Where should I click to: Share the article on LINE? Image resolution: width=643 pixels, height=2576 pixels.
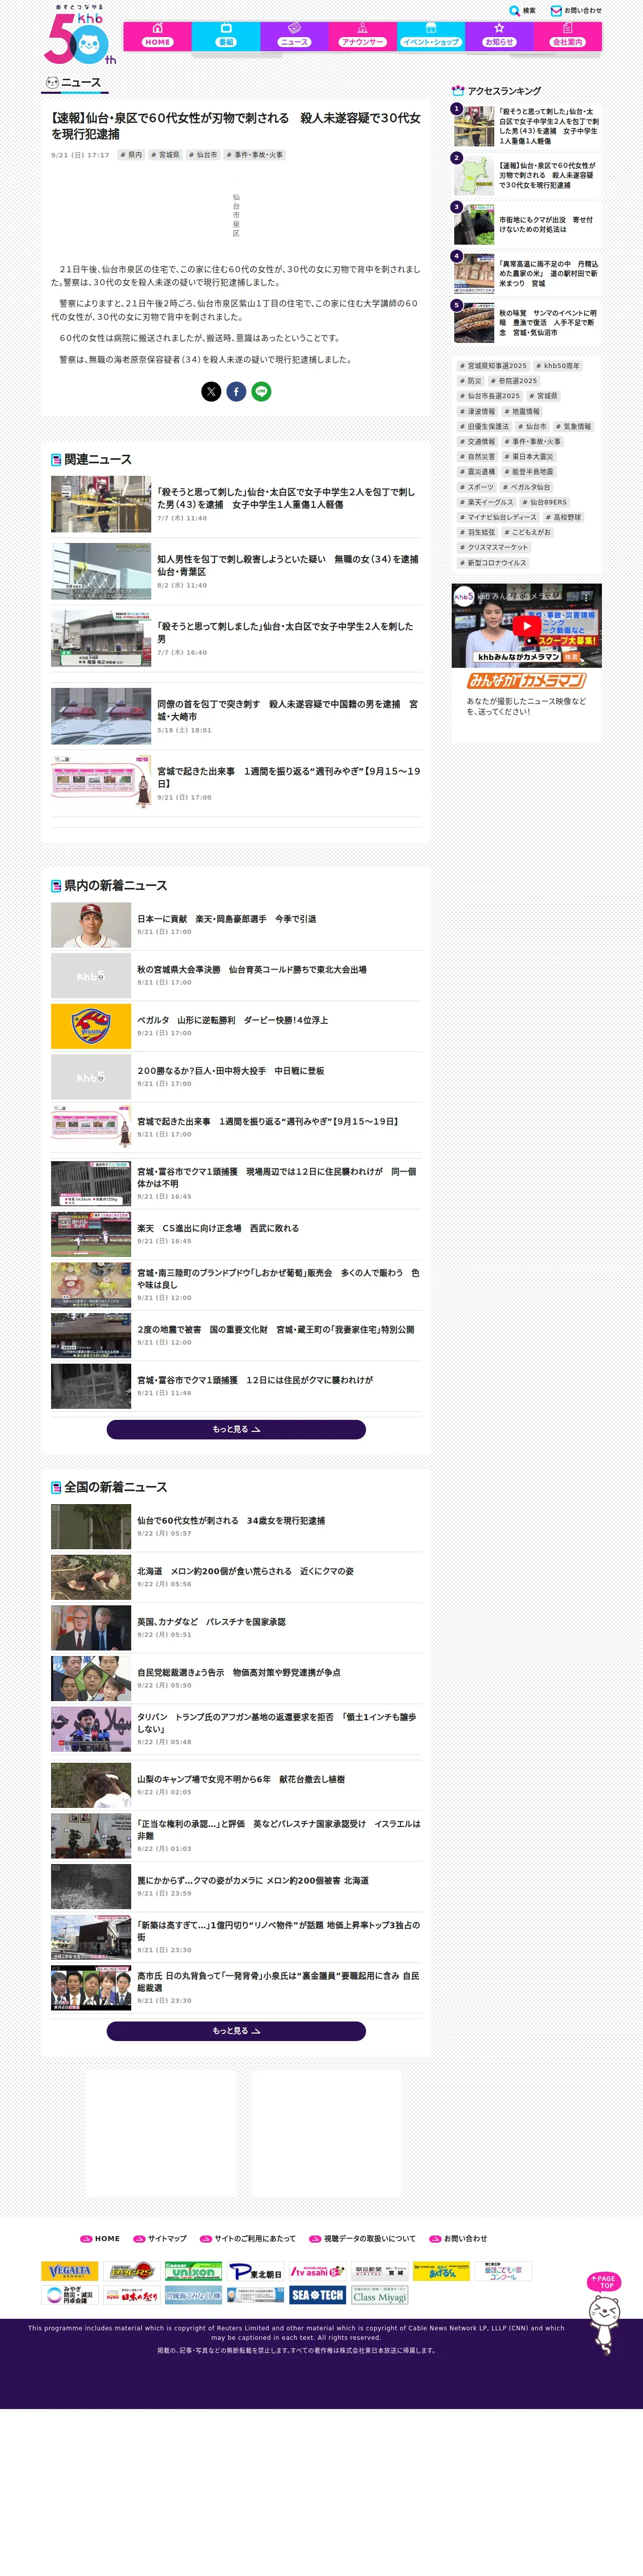click(x=260, y=391)
